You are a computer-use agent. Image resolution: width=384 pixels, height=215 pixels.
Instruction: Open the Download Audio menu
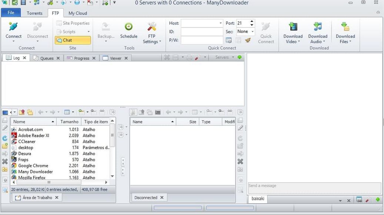(x=318, y=33)
